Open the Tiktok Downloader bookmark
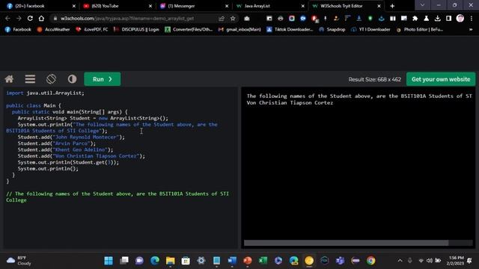This screenshot has width=479, height=269. (x=290, y=30)
